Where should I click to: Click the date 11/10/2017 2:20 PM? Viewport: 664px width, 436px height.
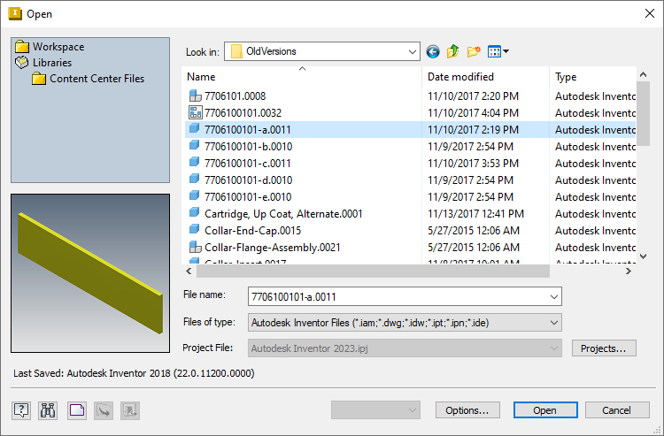[x=473, y=96]
